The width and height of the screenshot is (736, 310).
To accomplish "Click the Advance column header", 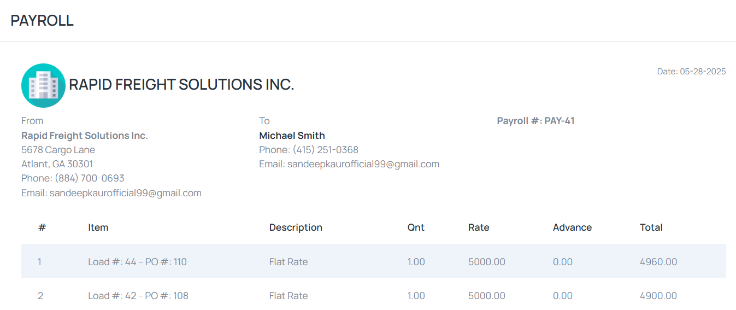I will tap(572, 227).
